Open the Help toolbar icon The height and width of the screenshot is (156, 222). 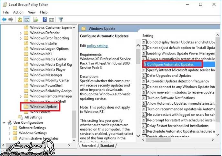45,19
